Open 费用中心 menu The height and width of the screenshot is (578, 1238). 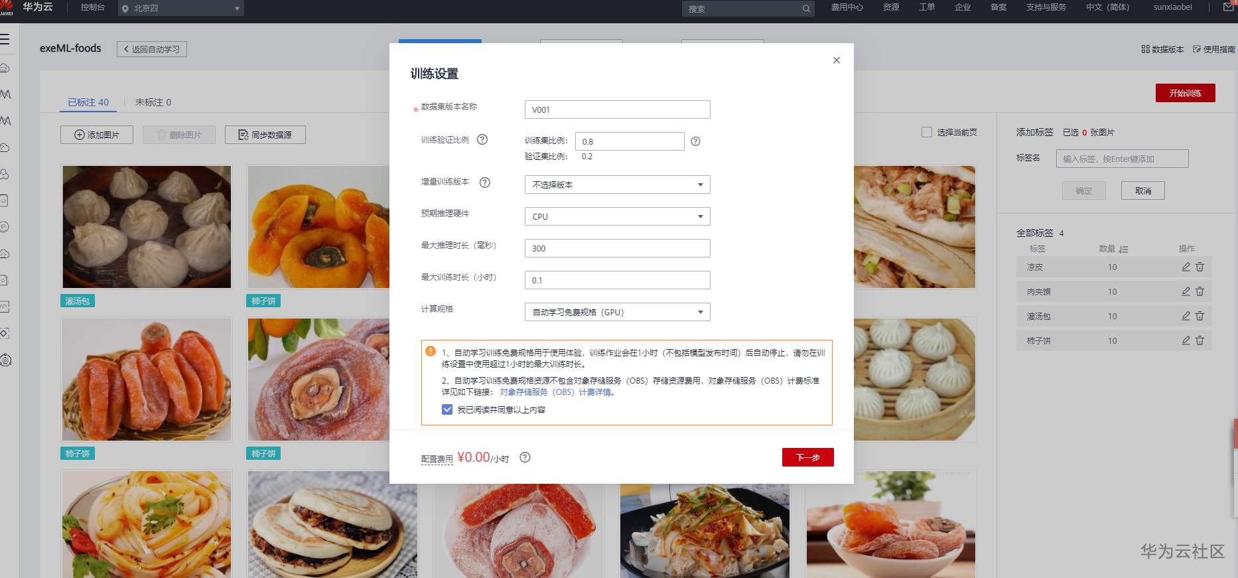coord(847,7)
